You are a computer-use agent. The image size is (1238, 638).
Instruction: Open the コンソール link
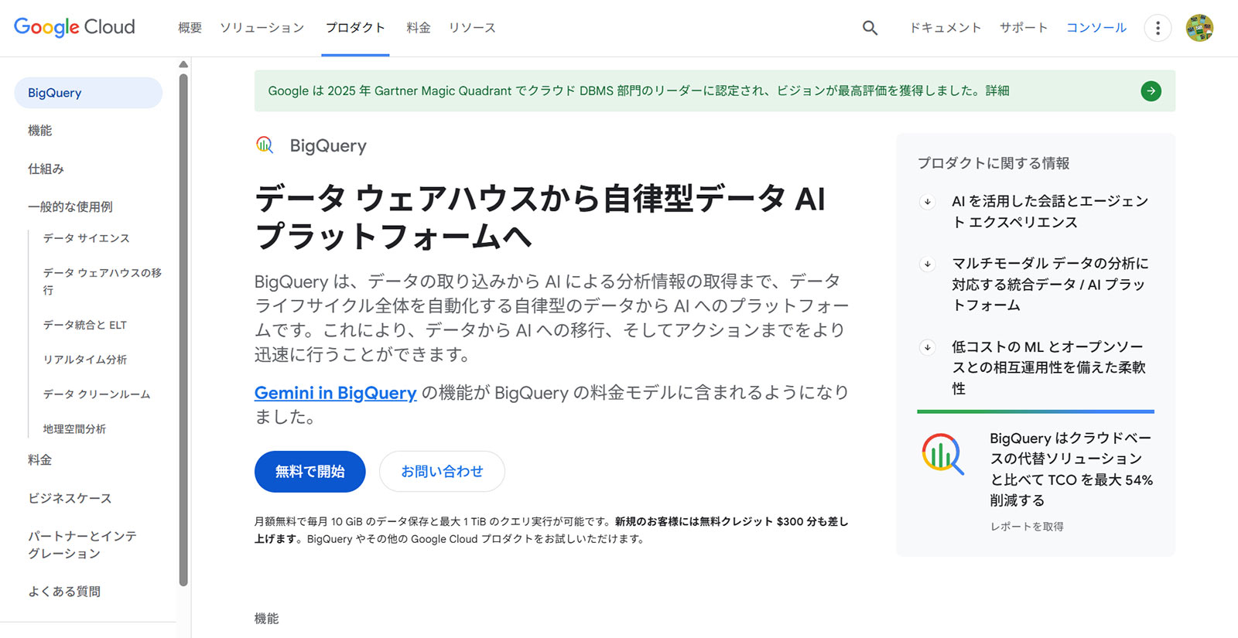pos(1096,28)
